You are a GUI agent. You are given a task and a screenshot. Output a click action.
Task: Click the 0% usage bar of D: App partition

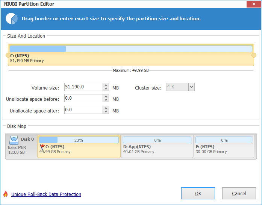tap(157, 140)
